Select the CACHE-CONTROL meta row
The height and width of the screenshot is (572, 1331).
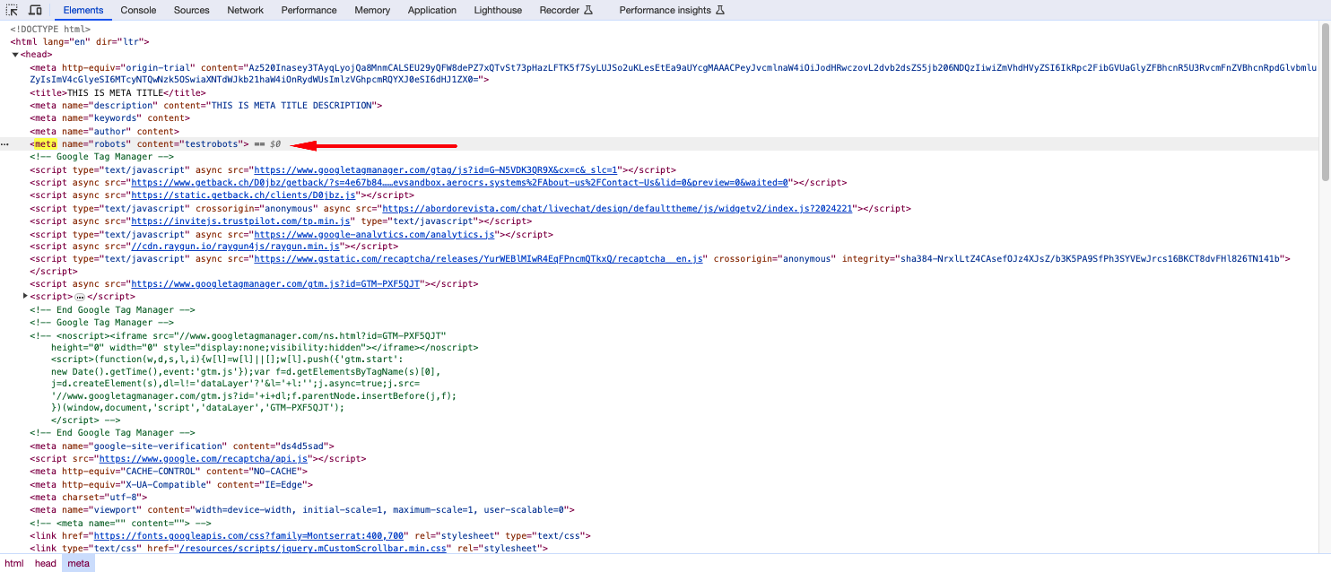169,471
